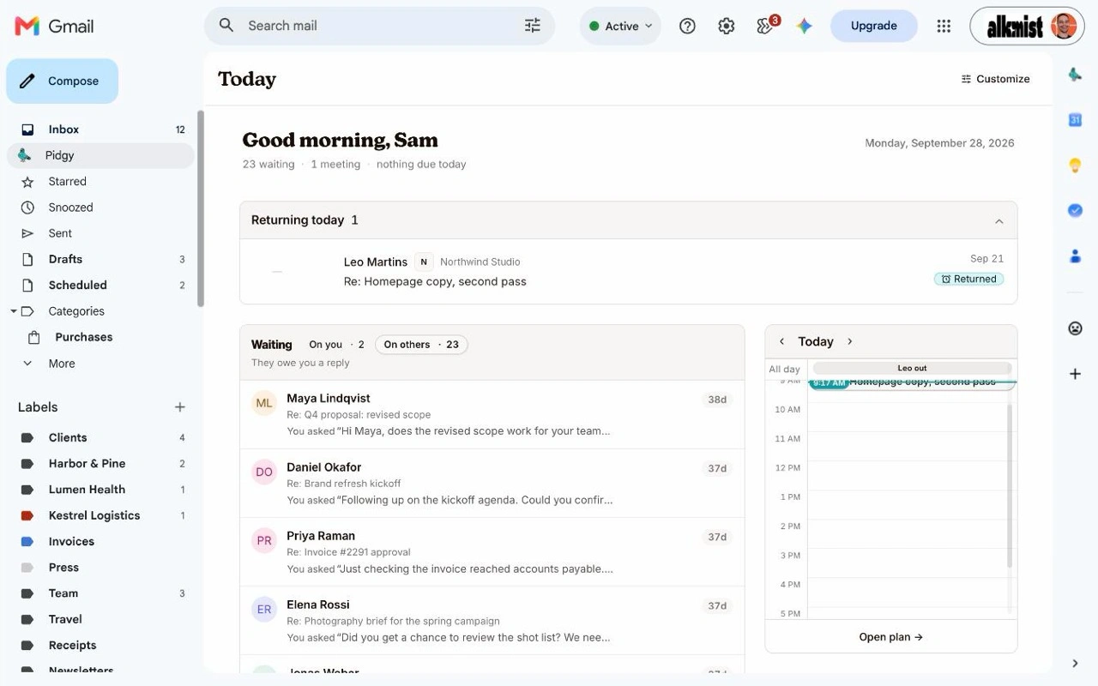Hide the side panel chevron
The image size is (1098, 686).
coord(1075,663)
